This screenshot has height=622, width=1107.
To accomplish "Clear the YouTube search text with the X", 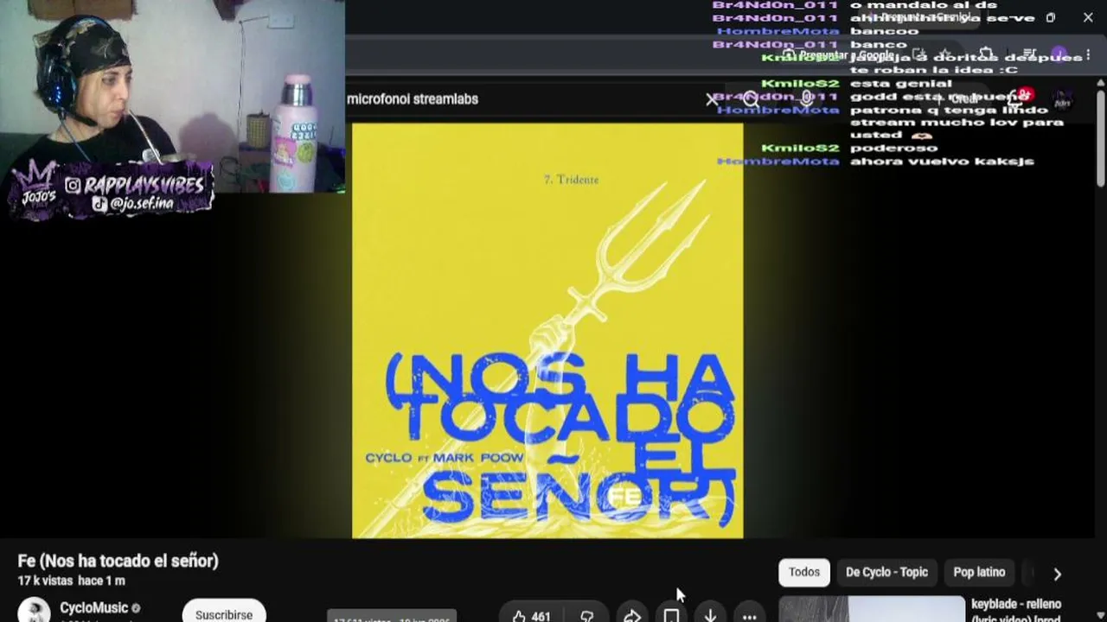I will pos(712,99).
